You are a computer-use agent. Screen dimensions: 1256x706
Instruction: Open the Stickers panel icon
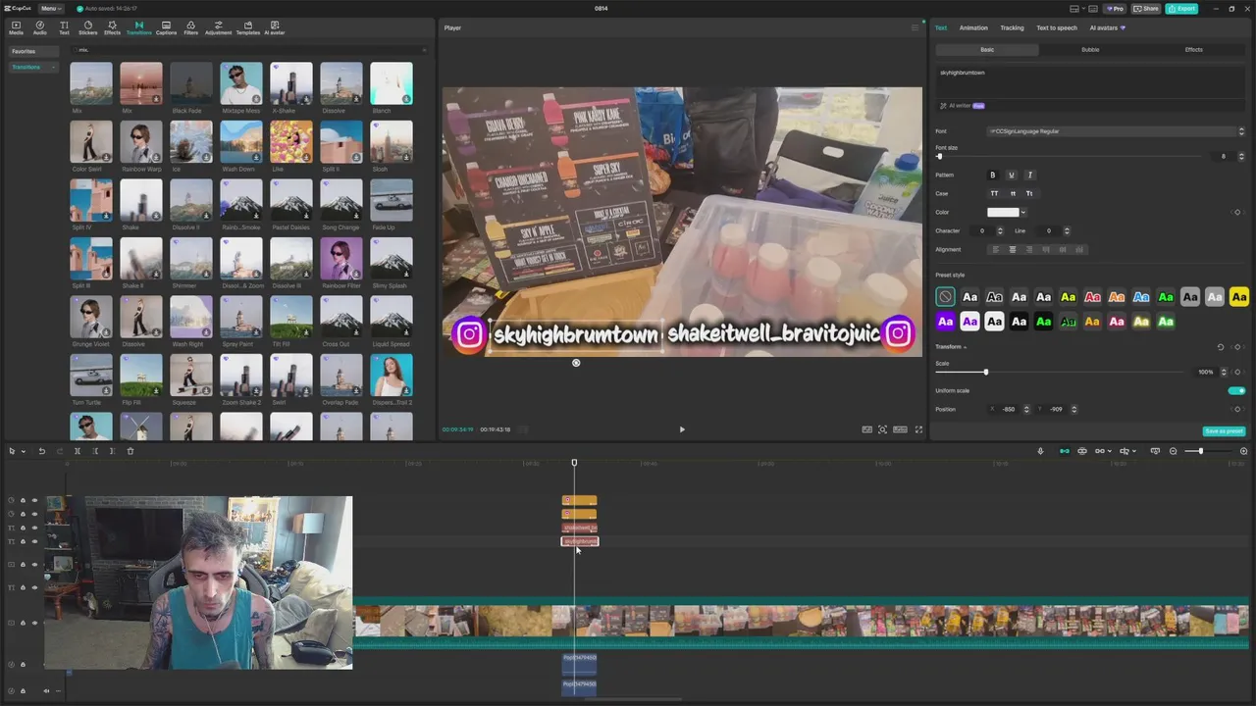coord(88,27)
